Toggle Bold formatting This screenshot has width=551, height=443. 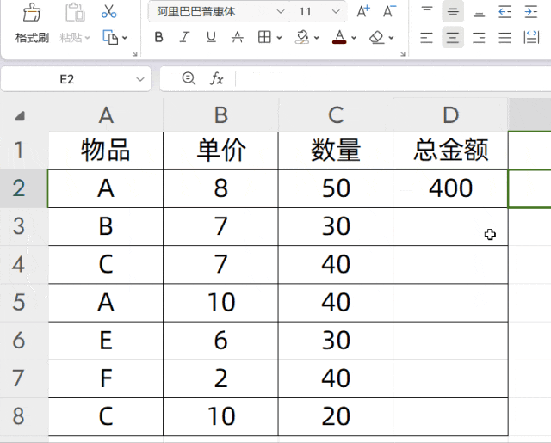click(x=158, y=38)
